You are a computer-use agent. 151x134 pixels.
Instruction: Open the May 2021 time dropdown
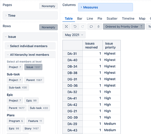click(74, 35)
